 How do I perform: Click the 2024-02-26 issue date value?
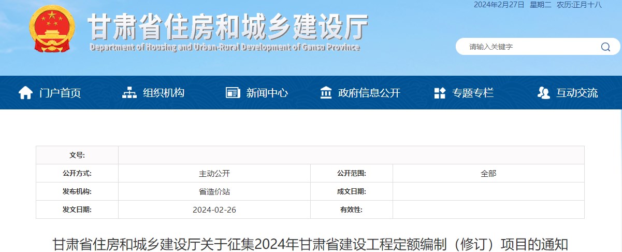[x=214, y=209]
